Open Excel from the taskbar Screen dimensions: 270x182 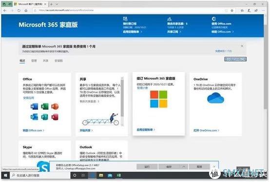tap(118, 176)
